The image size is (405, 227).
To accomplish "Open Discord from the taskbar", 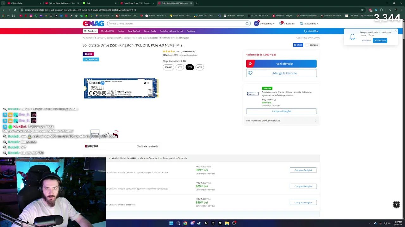I will click(192, 223).
